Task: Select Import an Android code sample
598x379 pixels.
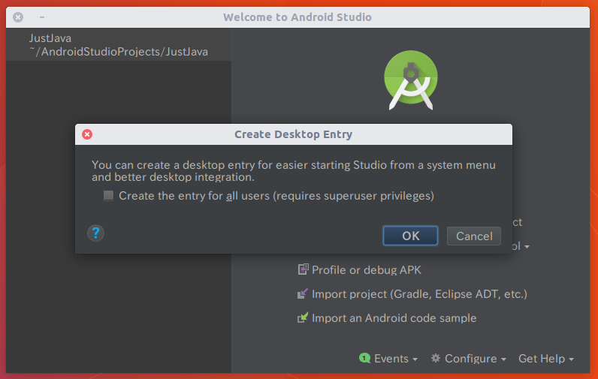Action: pos(394,318)
